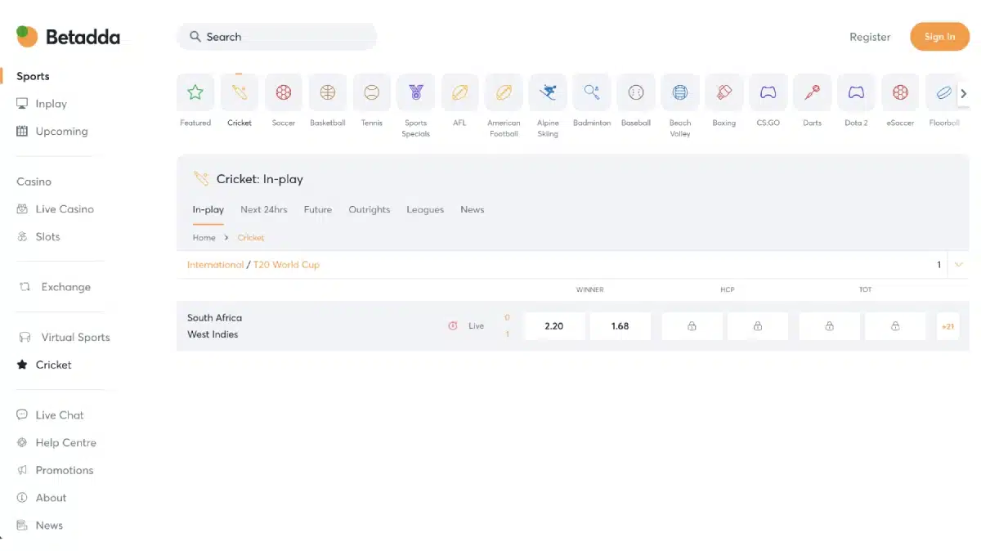Click the Register link
This screenshot has height=551, width=981.
pyautogui.click(x=869, y=37)
